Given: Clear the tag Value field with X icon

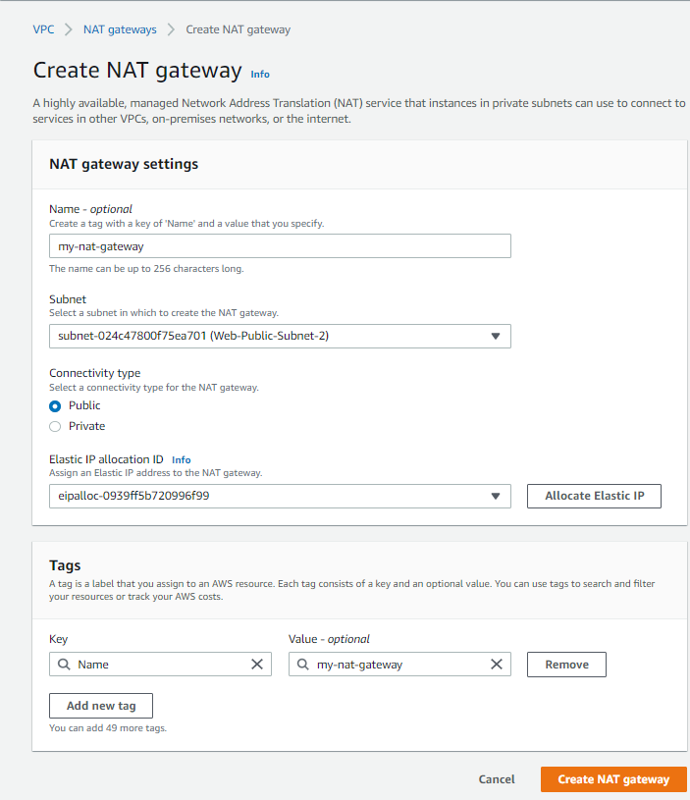Looking at the screenshot, I should click(497, 665).
